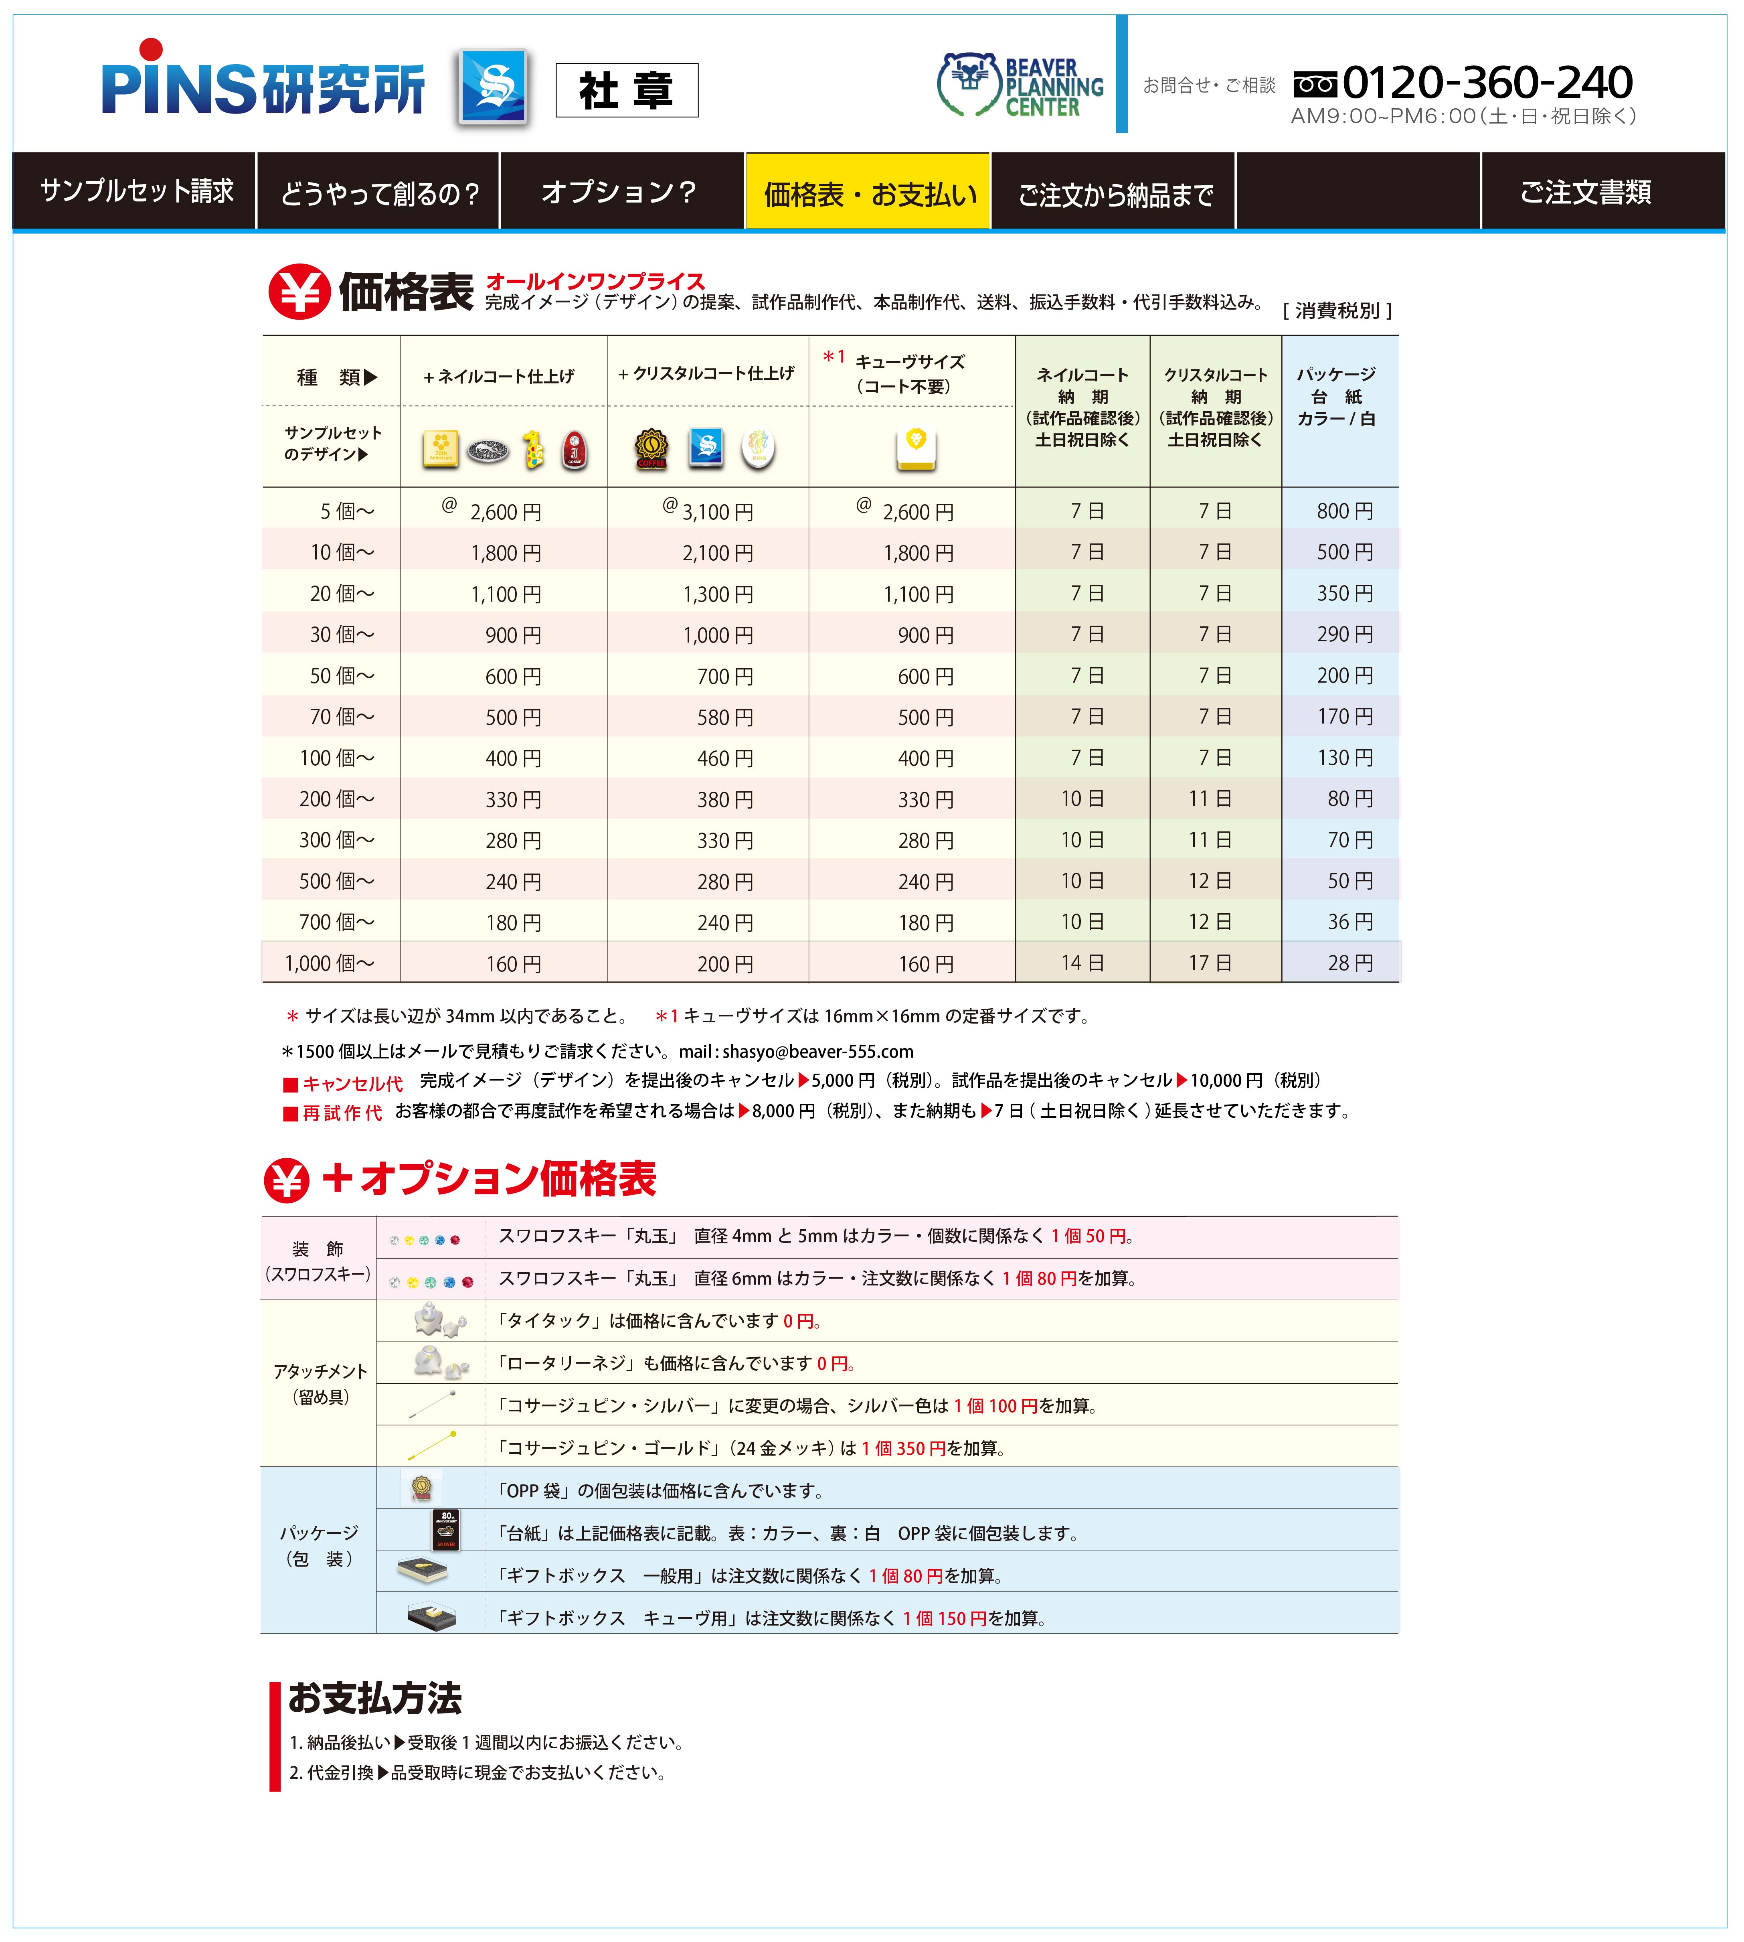Image resolution: width=1744 pixels, height=1942 pixels.
Task: Click the 0120-360-240 phone number
Action: [1487, 83]
